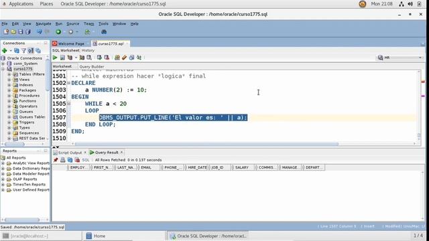
Task: Select the Triggers tree item
Action: point(27,123)
